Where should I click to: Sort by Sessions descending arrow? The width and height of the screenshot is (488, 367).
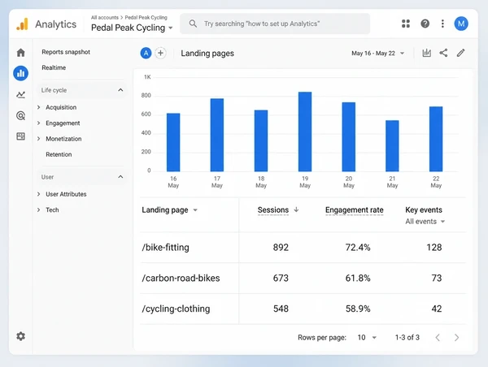[x=296, y=209]
